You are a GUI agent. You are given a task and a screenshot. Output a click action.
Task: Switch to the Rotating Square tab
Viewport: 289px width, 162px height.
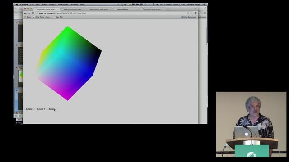click(126, 9)
